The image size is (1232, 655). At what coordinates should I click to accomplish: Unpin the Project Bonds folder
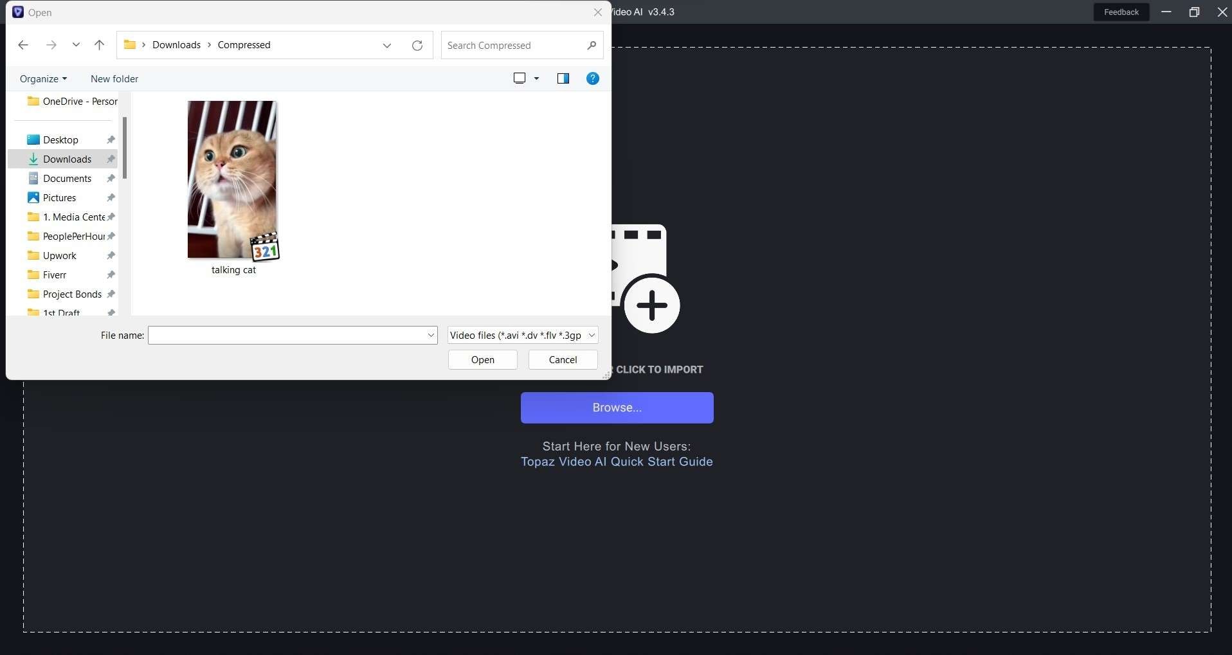pyautogui.click(x=111, y=294)
